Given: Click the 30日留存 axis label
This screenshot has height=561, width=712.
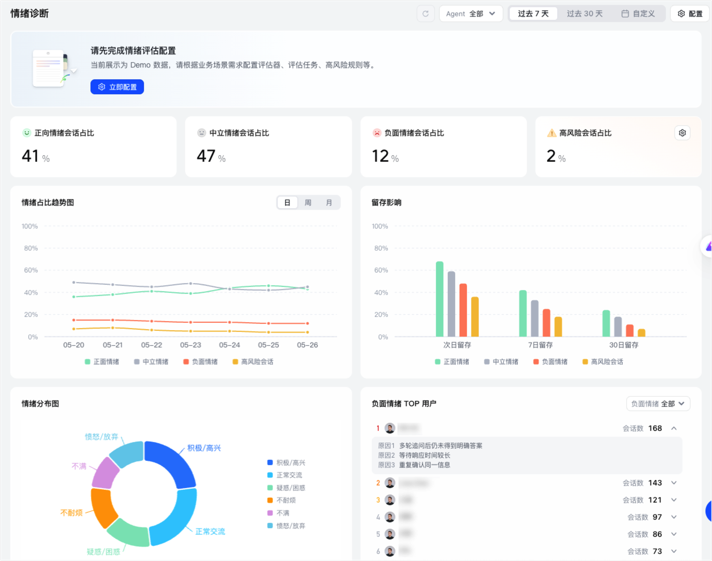Looking at the screenshot, I should tap(624, 345).
